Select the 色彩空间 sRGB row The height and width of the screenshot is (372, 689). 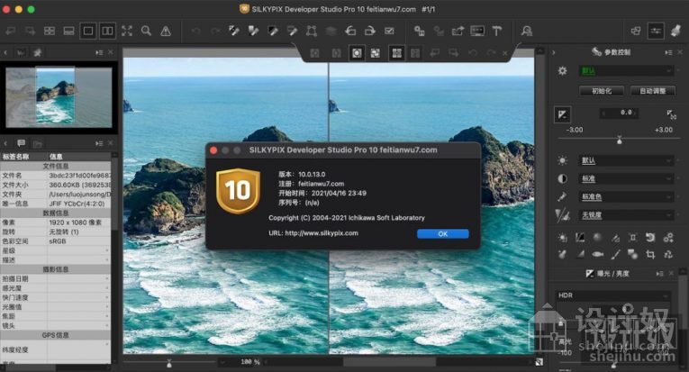coord(55,241)
